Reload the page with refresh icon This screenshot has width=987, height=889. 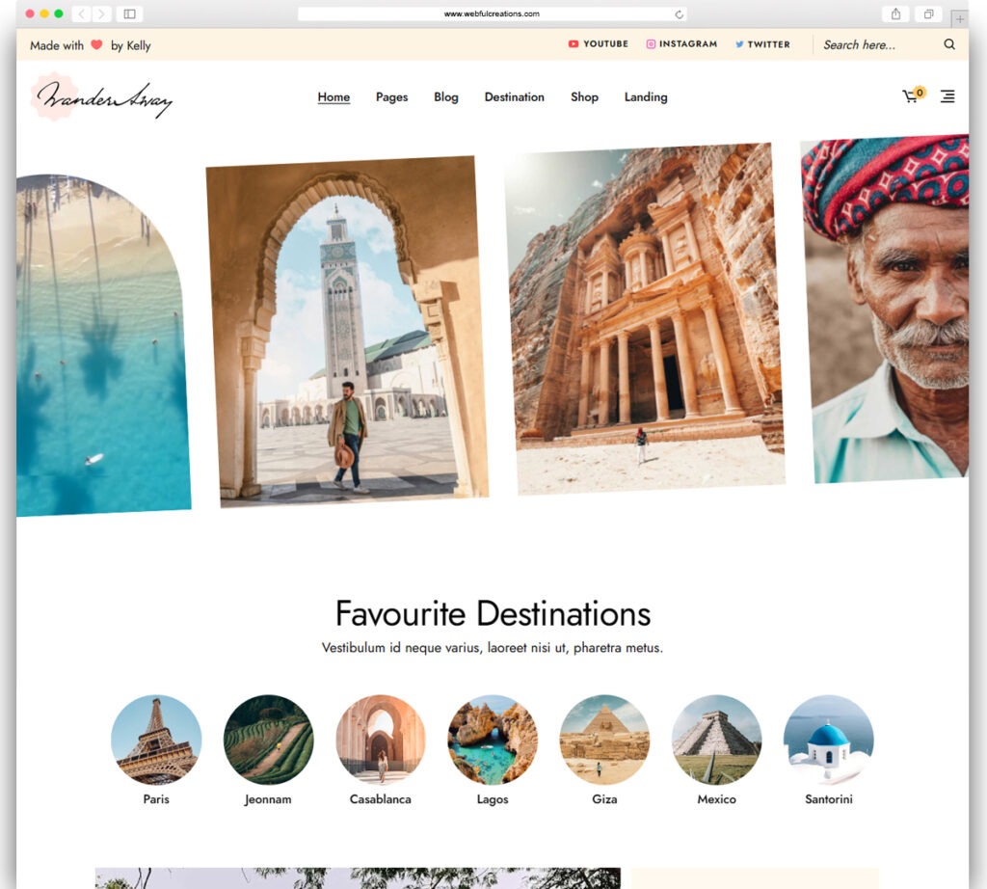[x=679, y=14]
